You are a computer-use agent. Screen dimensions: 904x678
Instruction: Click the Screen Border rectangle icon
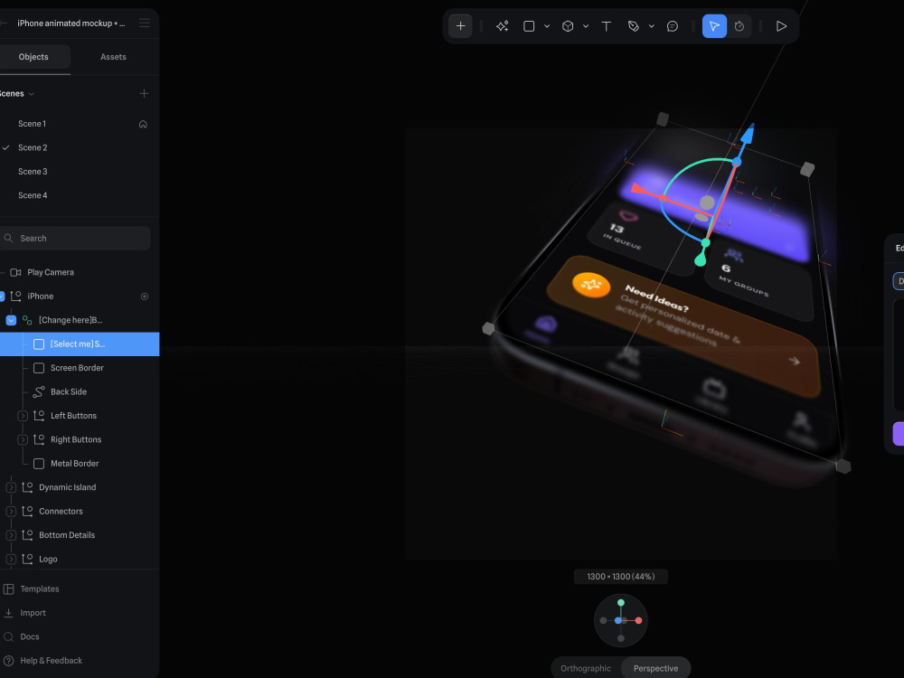(39, 368)
